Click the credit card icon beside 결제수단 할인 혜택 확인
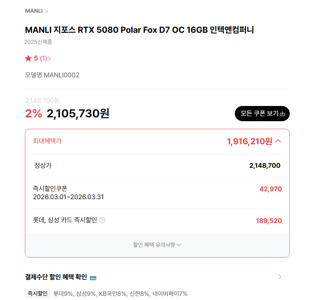The height and width of the screenshot is (300, 316). 93,277
